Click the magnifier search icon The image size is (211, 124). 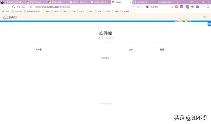pos(172,7)
